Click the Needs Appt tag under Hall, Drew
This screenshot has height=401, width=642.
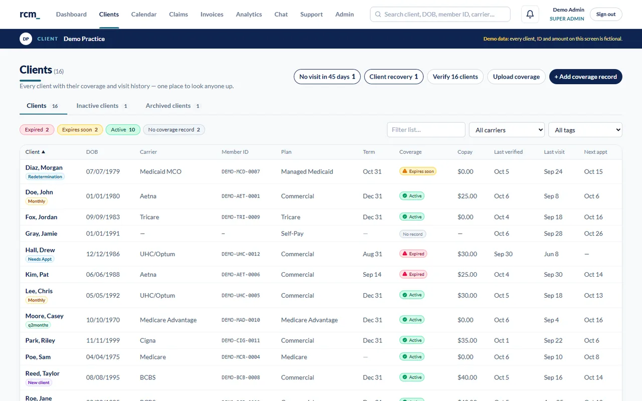(x=40, y=259)
